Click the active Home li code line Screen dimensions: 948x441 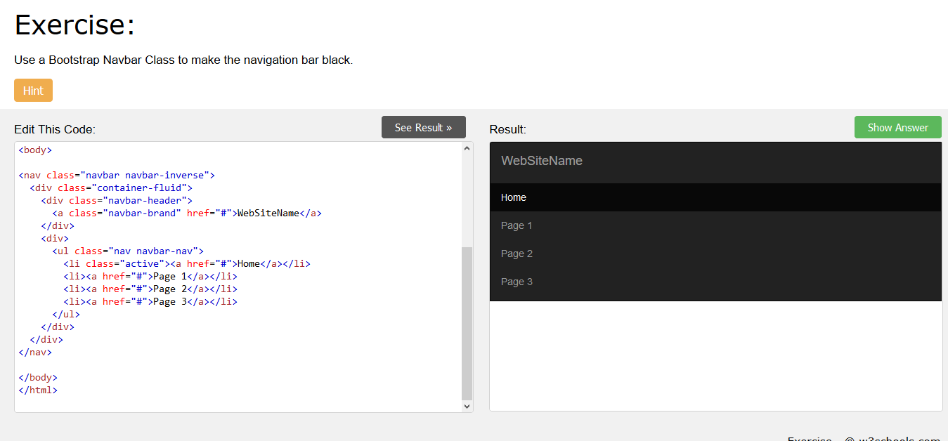tap(187, 263)
